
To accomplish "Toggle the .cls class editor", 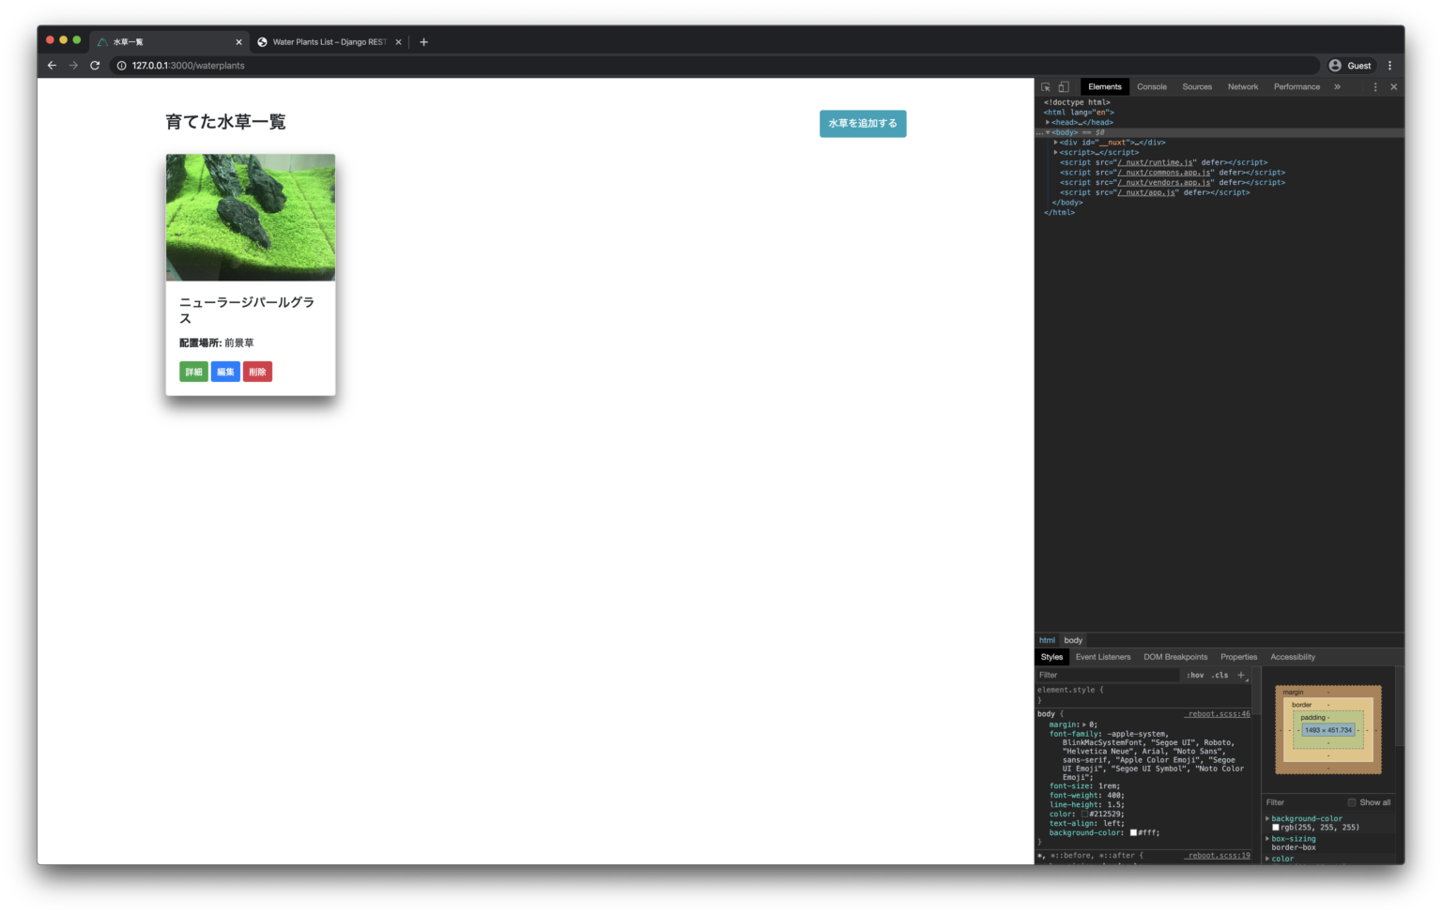I will pyautogui.click(x=1219, y=675).
